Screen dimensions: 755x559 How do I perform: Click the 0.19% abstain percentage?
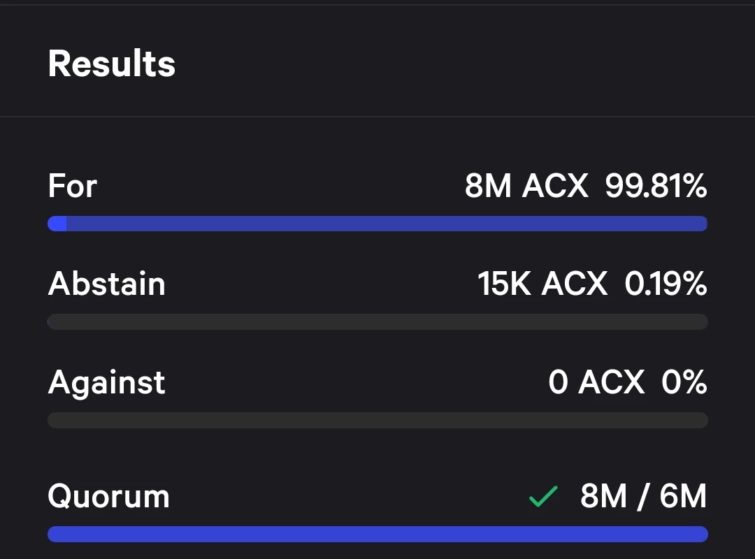pos(666,284)
